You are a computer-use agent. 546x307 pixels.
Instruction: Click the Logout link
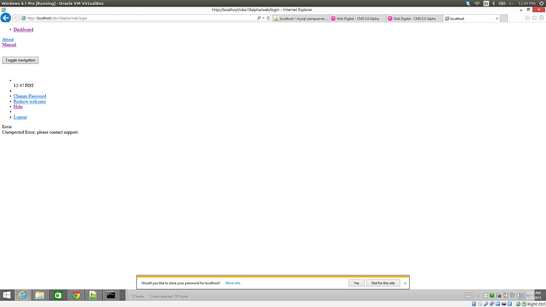[x=21, y=117]
